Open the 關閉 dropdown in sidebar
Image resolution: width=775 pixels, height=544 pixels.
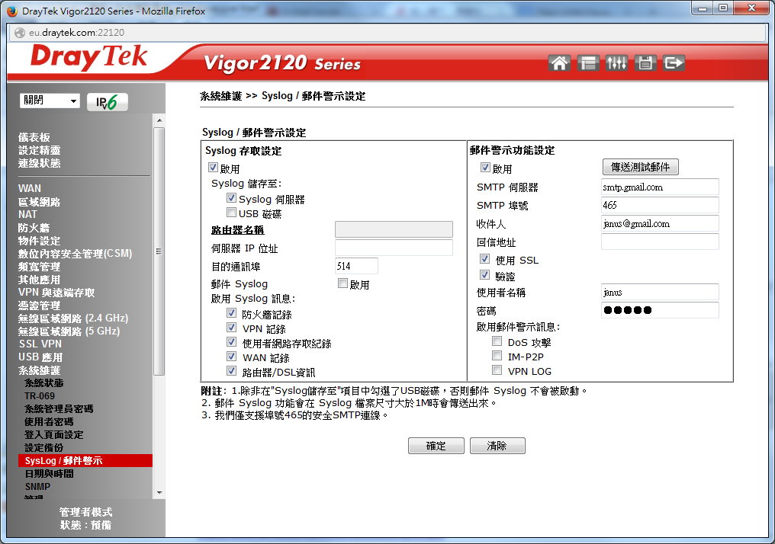pos(50,101)
